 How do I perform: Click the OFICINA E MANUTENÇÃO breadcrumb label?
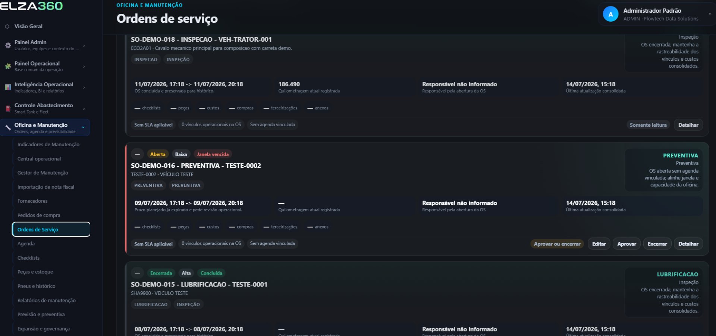pyautogui.click(x=150, y=5)
